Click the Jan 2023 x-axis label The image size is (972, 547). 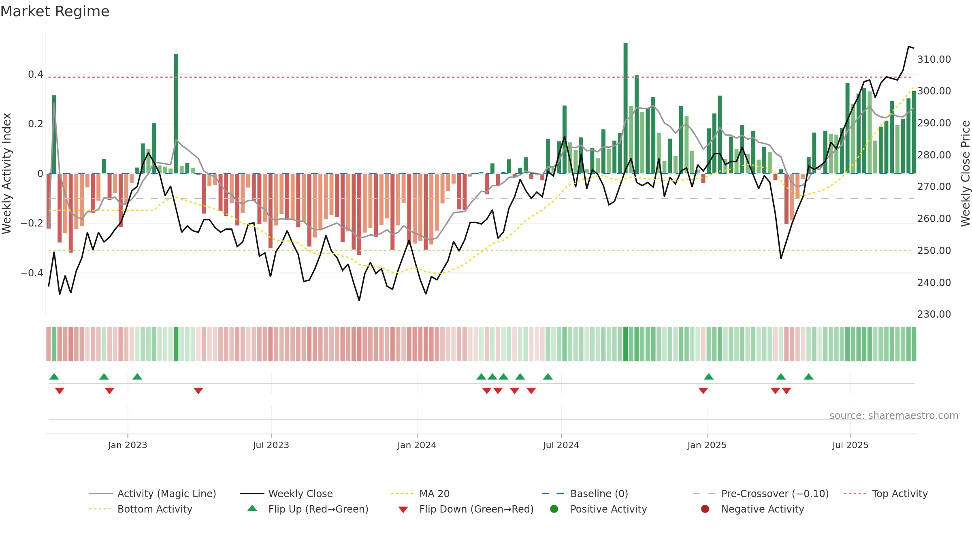click(128, 445)
